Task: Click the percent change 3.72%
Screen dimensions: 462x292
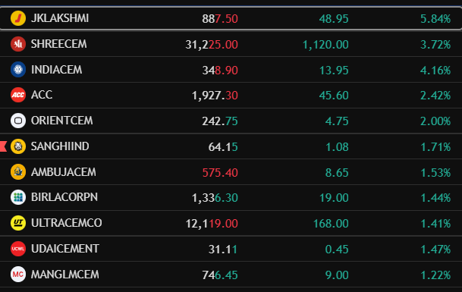Action: [435, 45]
